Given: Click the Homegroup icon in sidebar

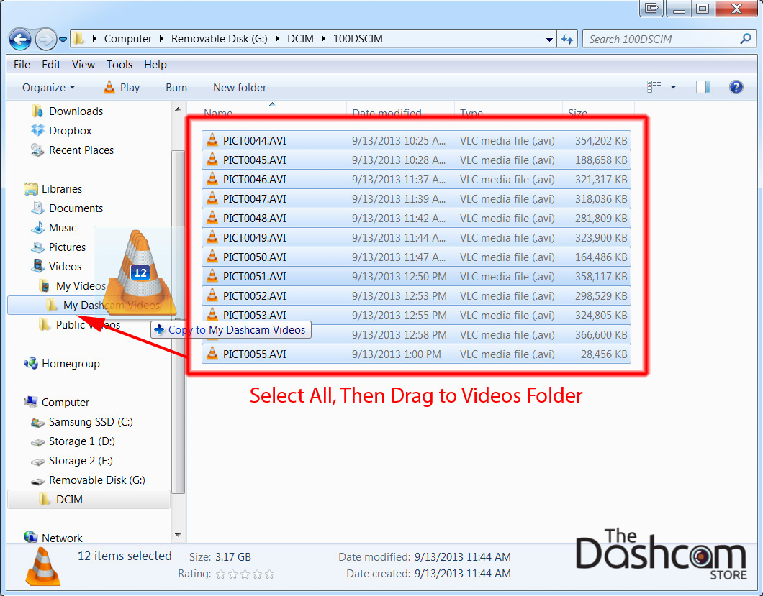Looking at the screenshot, I should pyautogui.click(x=31, y=364).
